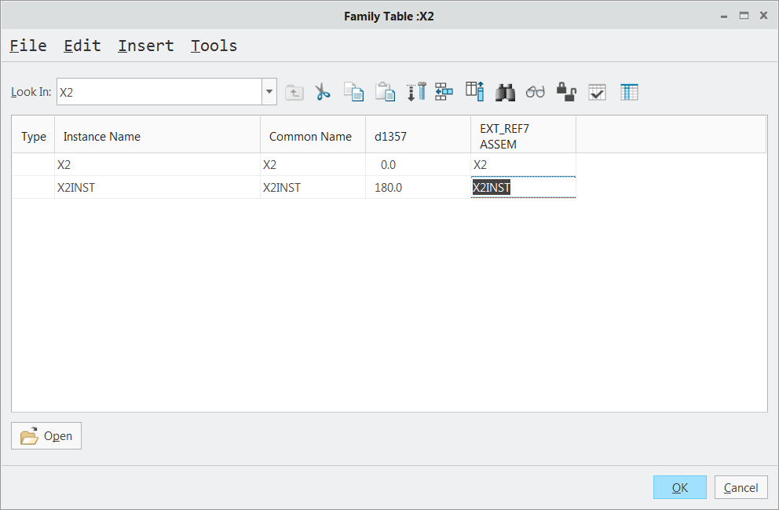Confirm changes with the OK button

pos(678,487)
